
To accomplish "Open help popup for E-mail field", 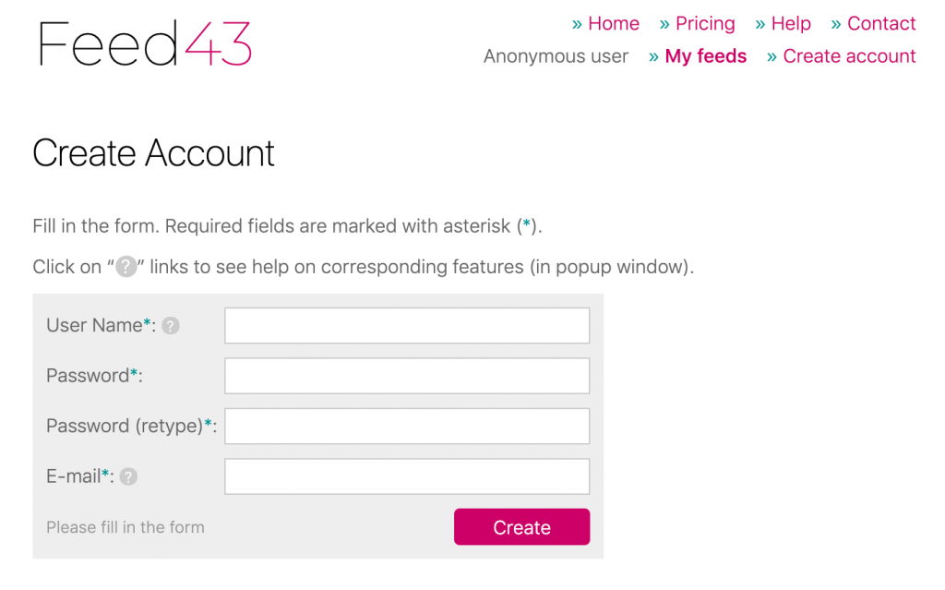I will 128,476.
